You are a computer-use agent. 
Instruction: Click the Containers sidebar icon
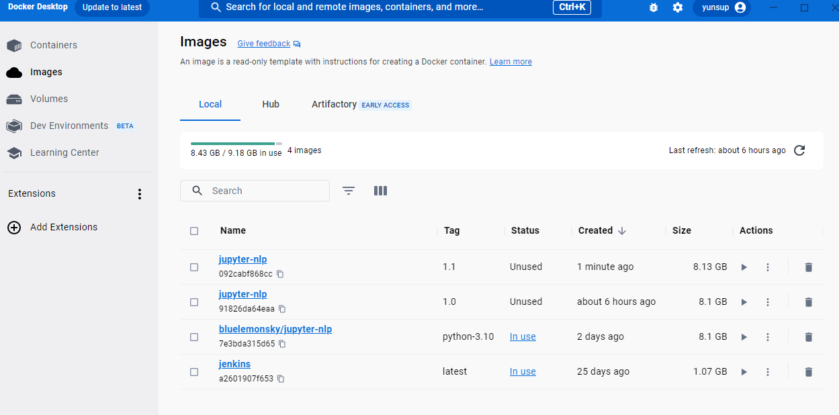(14, 46)
